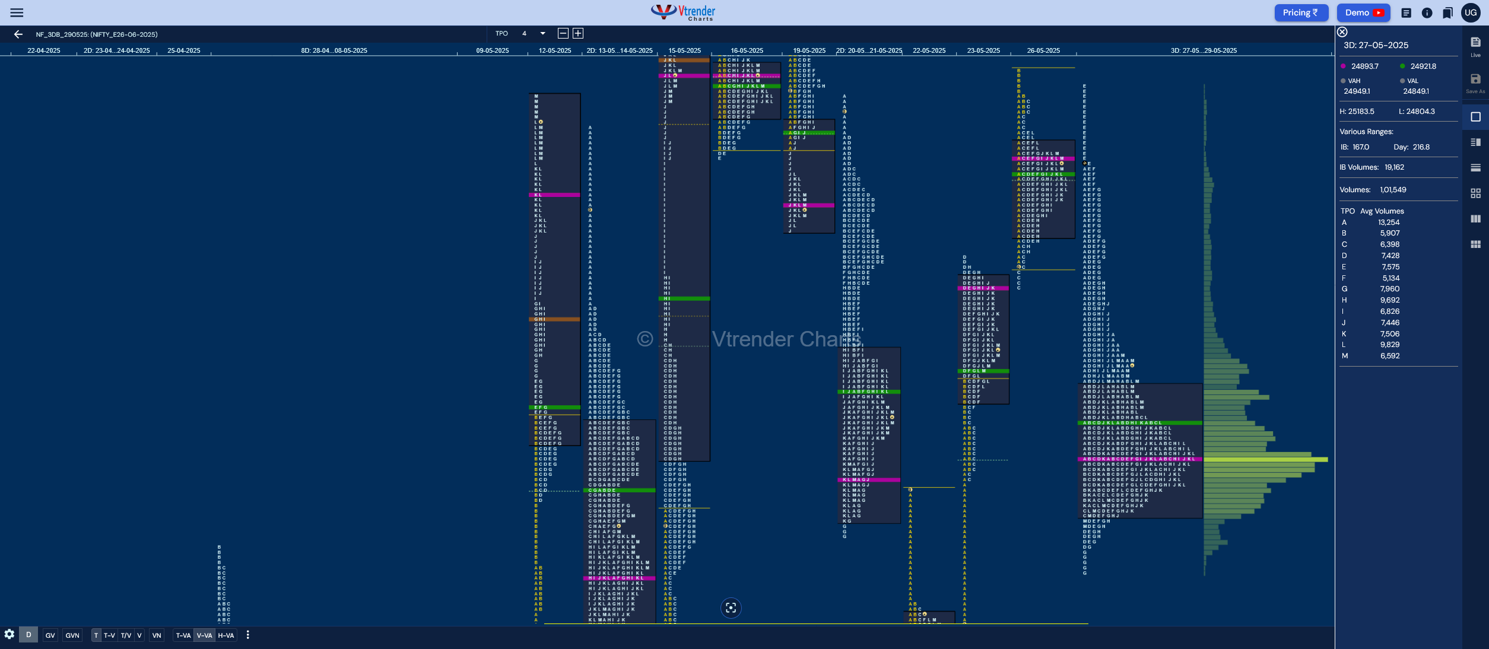Click the Demo YouTube button
Image resolution: width=1489 pixels, height=649 pixels.
coord(1363,12)
